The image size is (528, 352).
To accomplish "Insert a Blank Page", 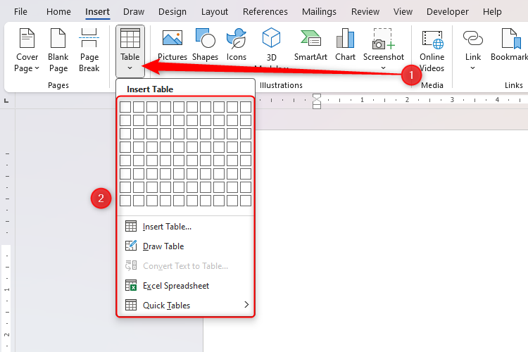I will (x=58, y=39).
